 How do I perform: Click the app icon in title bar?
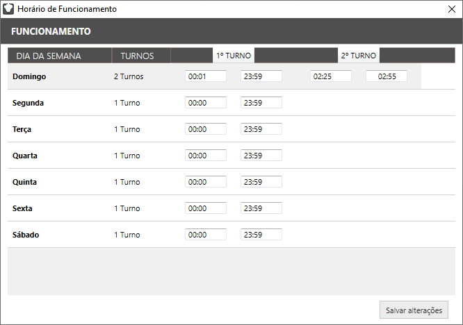coord(8,9)
